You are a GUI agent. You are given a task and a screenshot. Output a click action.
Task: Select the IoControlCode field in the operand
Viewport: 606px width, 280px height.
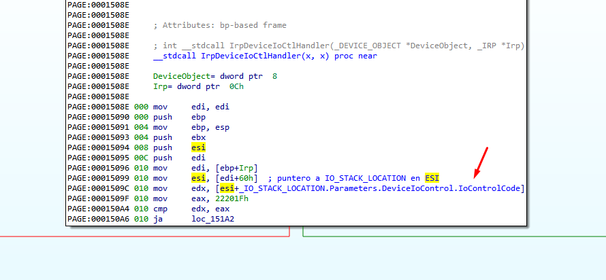coord(490,188)
